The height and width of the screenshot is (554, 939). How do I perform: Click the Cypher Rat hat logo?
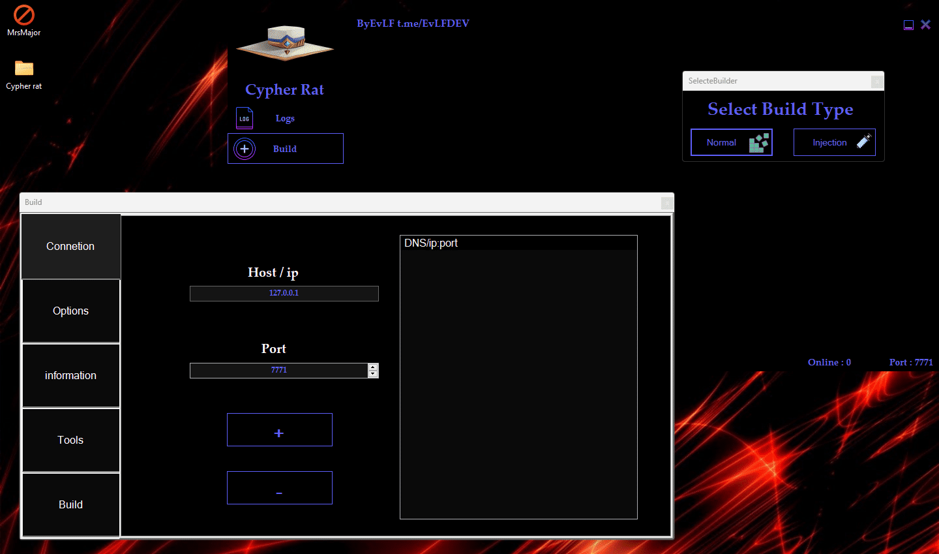(285, 44)
